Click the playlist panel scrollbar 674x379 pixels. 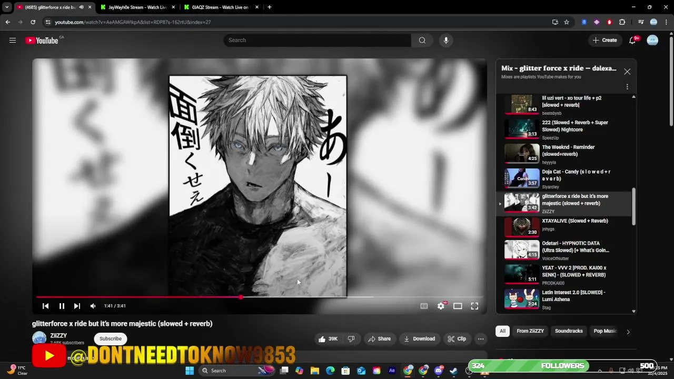click(633, 207)
